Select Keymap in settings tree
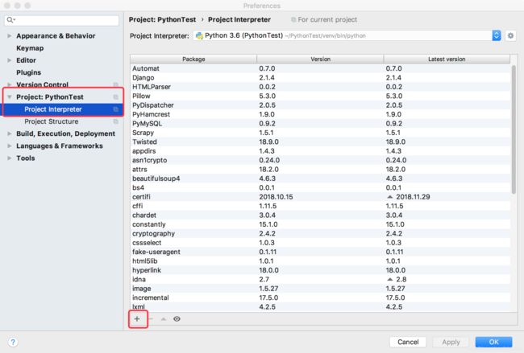This screenshot has width=524, height=353. click(x=30, y=48)
